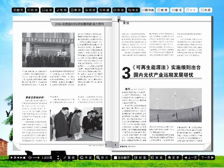The height and width of the screenshot is (168, 224).
Task: Go to previous page with 上一页
Action: [x=190, y=158]
